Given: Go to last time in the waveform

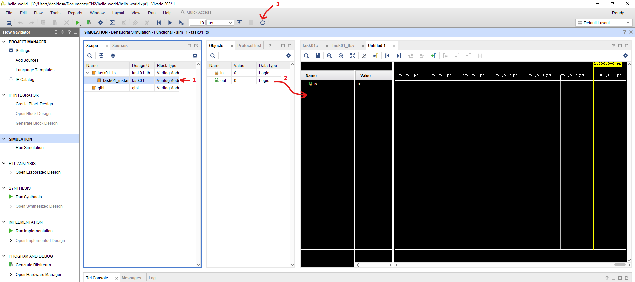Looking at the screenshot, I should coord(399,56).
